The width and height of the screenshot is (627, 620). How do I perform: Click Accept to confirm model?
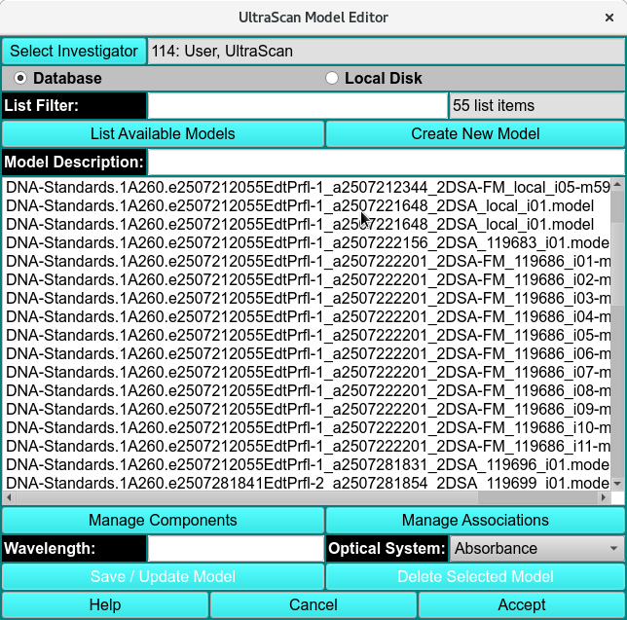coord(522,604)
